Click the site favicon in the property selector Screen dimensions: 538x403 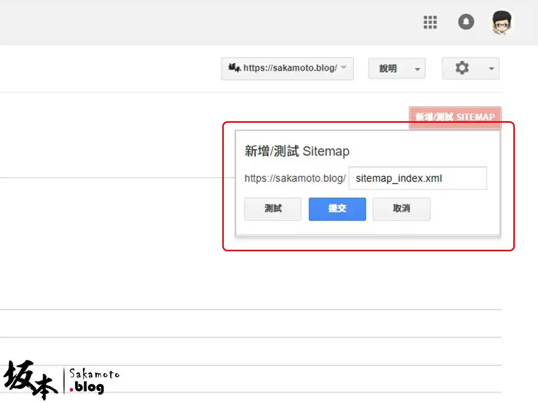pos(234,68)
